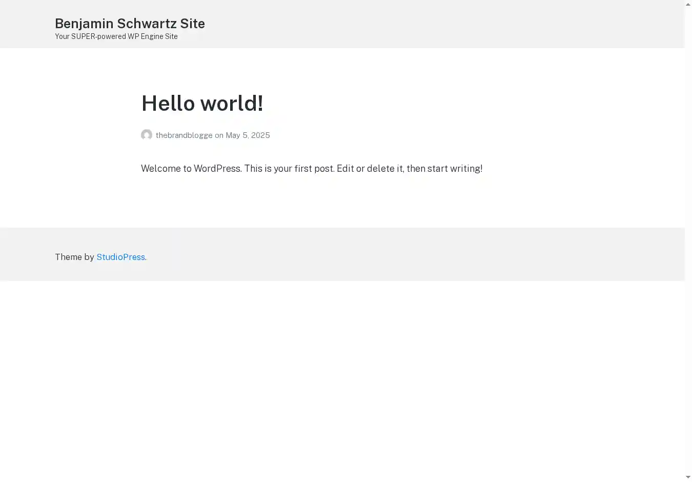
Task: Click the author avatar icon
Action: 147,135
